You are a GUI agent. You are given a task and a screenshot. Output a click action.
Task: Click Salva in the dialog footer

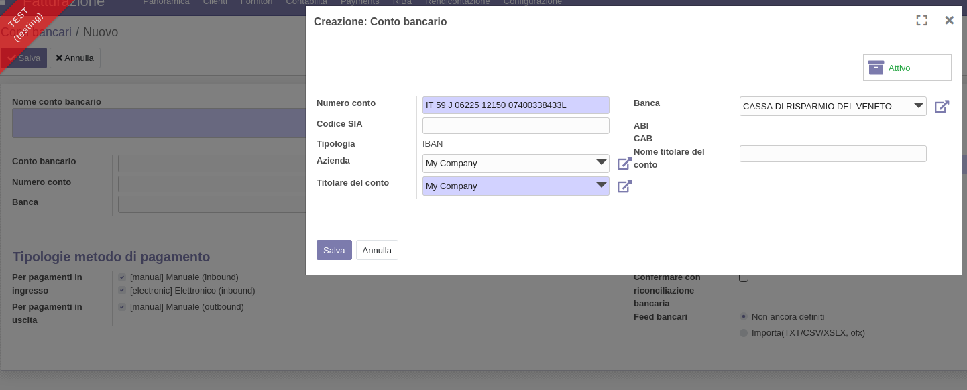334,250
